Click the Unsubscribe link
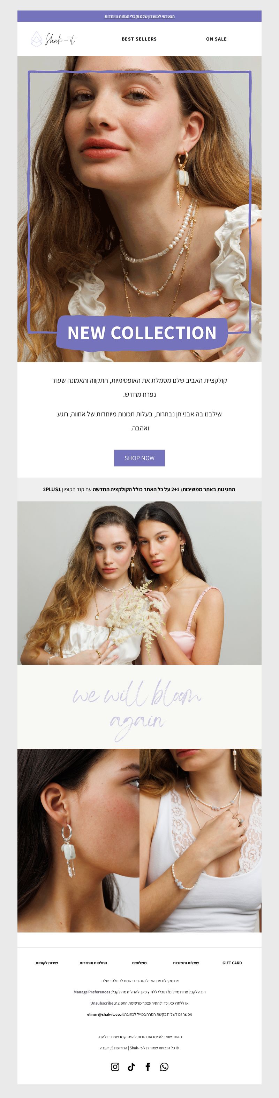This screenshot has height=1098, width=279. [101, 1003]
